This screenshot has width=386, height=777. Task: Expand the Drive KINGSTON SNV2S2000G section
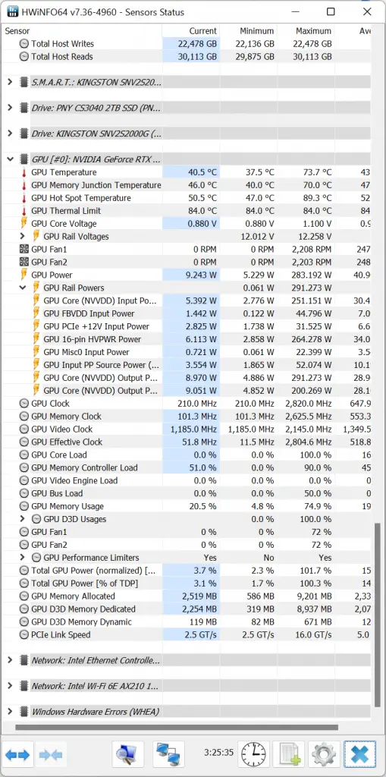click(10, 134)
